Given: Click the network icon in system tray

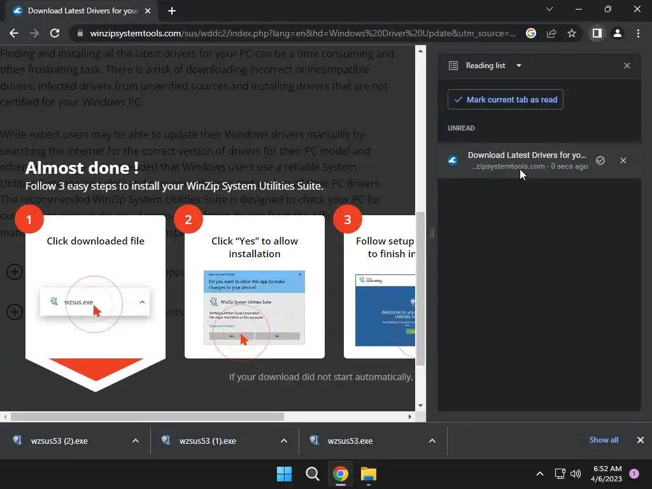Looking at the screenshot, I should [x=560, y=474].
